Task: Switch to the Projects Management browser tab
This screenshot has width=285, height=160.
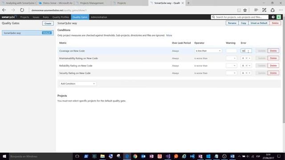Action: point(92,3)
